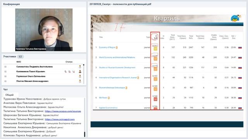The height and width of the screenshot is (139, 248).
Task: Click the presenter webcam video
Action: pyautogui.click(x=44, y=30)
